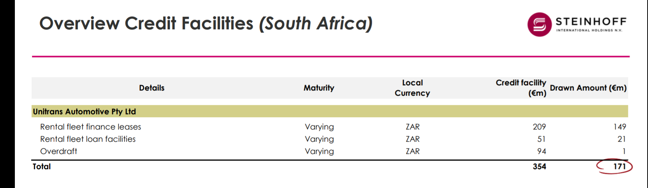Select the Overview Credit Facilities title
648x188 pixels.
pyautogui.click(x=206, y=23)
